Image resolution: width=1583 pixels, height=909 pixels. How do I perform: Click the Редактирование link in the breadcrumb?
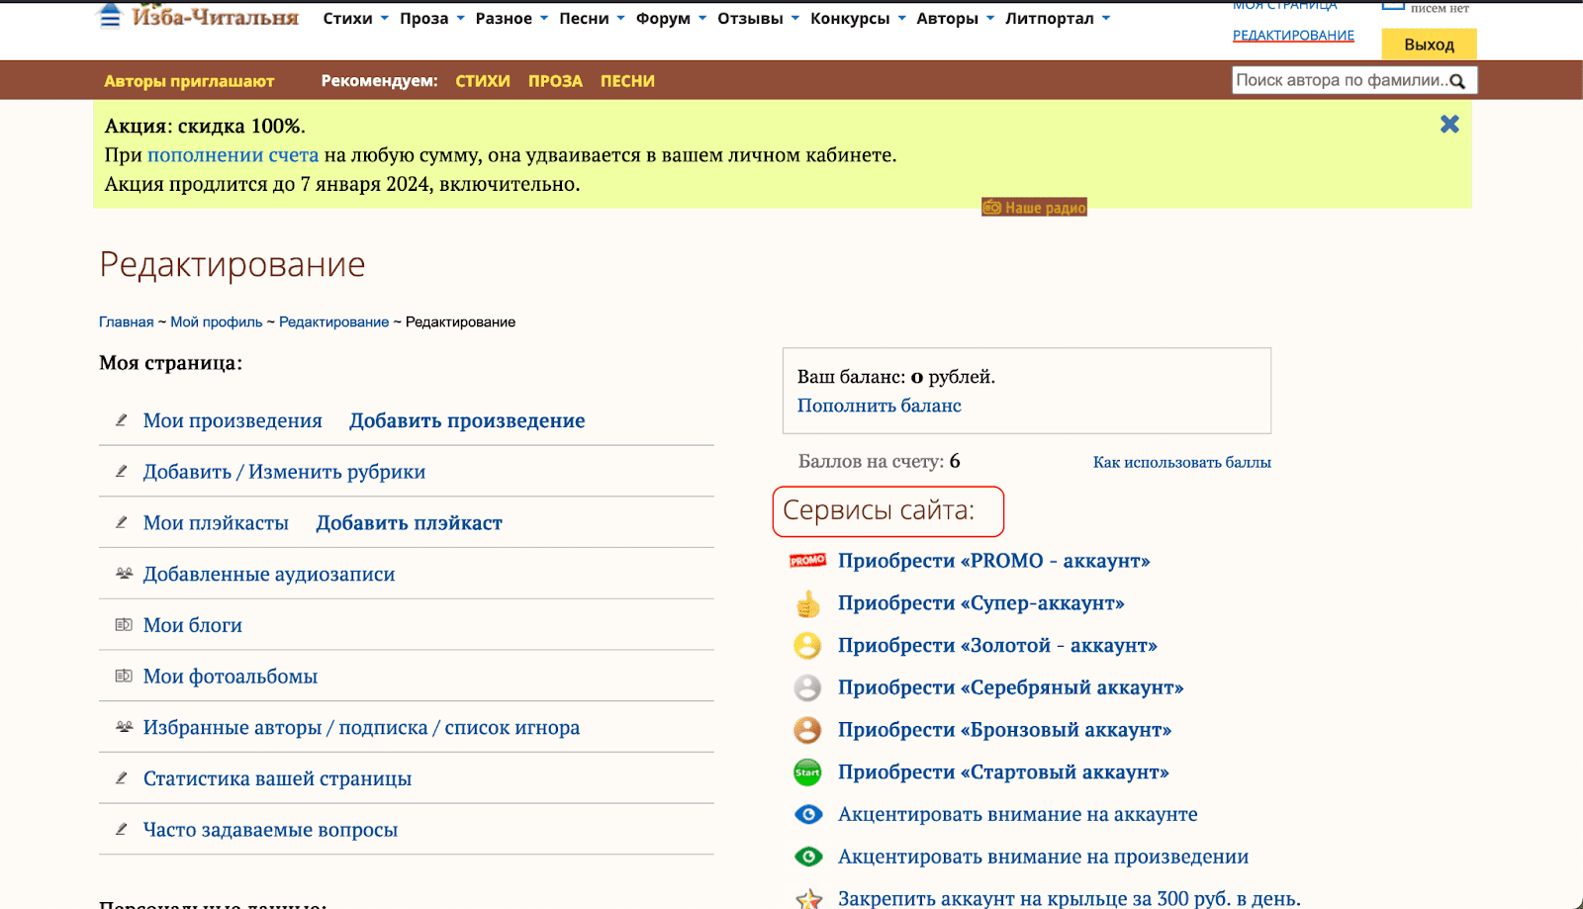[333, 322]
